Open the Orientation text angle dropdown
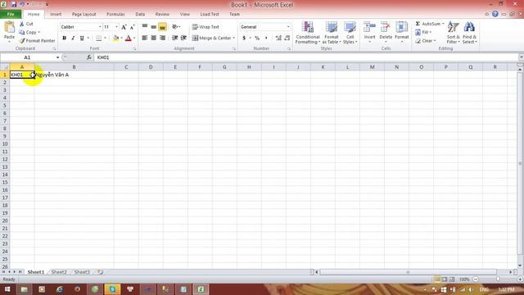The width and height of the screenshot is (524, 295). click(x=176, y=26)
